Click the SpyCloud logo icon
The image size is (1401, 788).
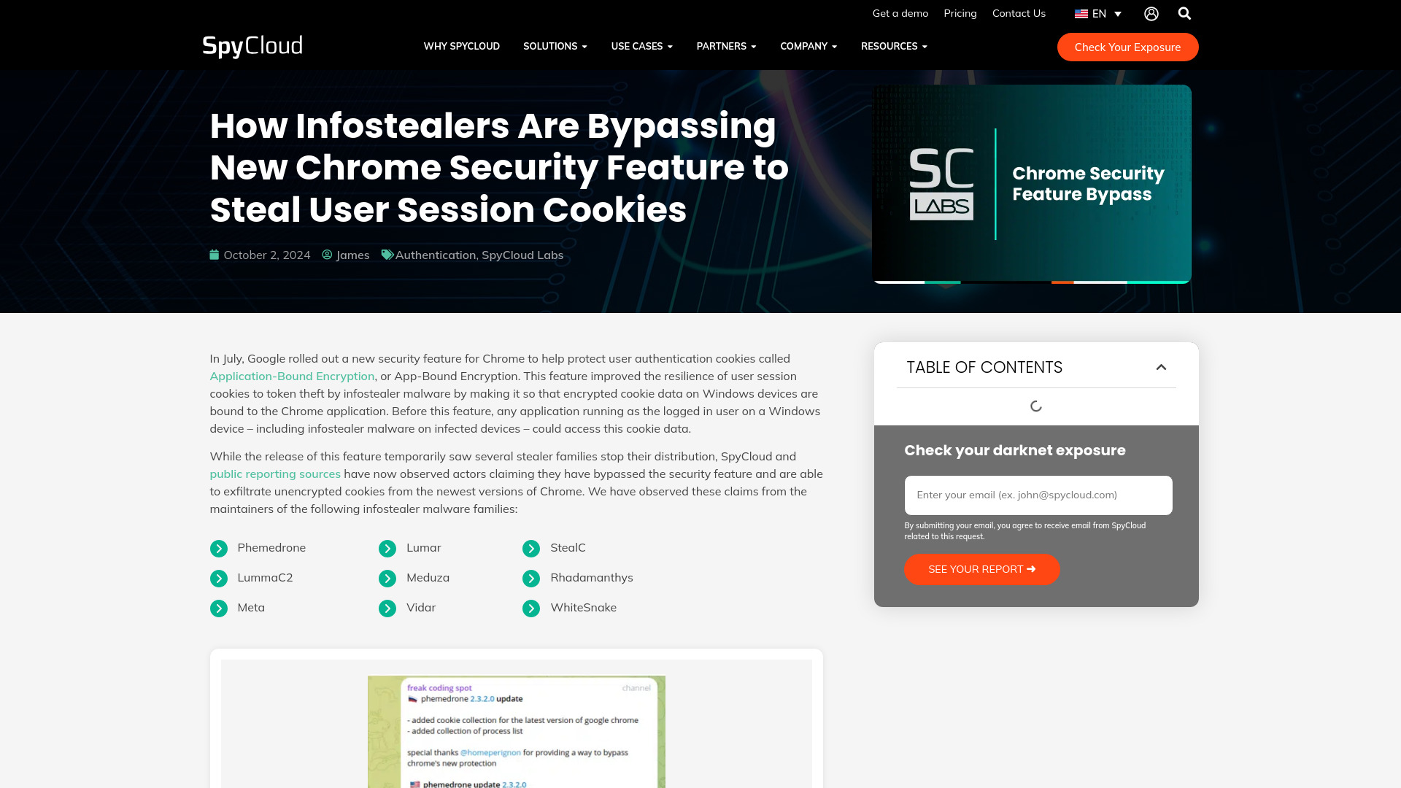[252, 46]
